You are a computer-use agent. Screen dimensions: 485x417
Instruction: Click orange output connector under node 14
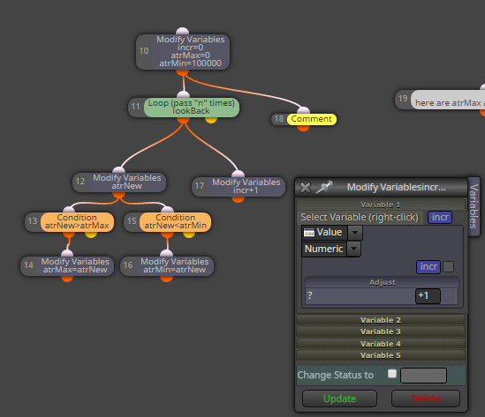coord(67,279)
